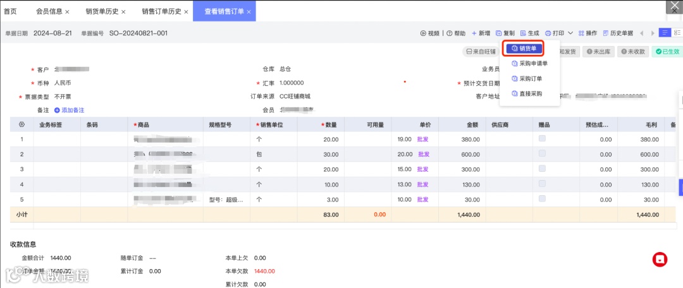Switch to the 销售订单历史 tab
This screenshot has height=288, width=683.
pos(161,11)
